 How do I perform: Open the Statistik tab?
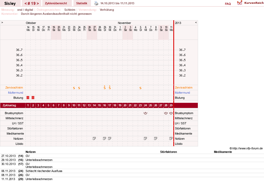(82, 3)
